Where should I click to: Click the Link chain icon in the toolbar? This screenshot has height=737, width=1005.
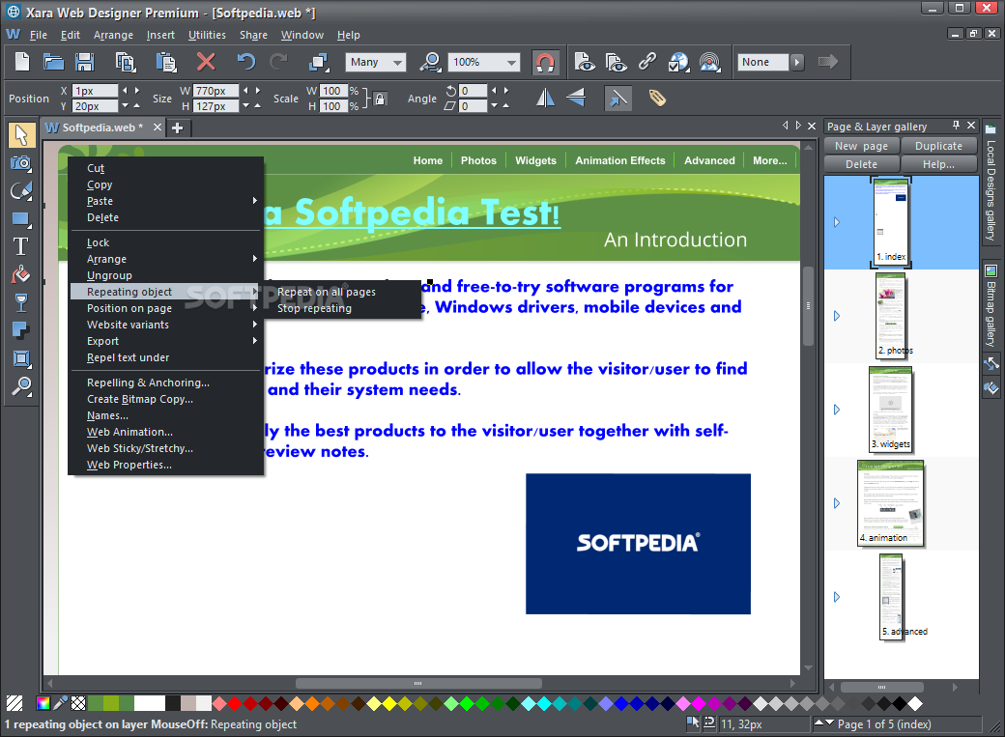(647, 62)
